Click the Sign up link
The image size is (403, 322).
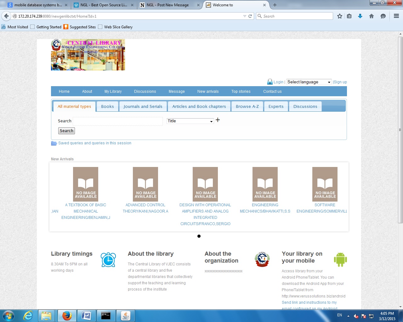pyautogui.click(x=340, y=82)
